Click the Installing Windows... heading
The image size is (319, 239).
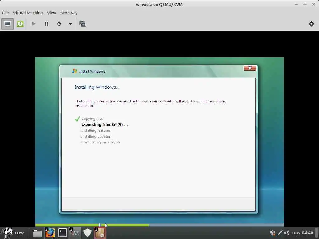pyautogui.click(x=97, y=87)
